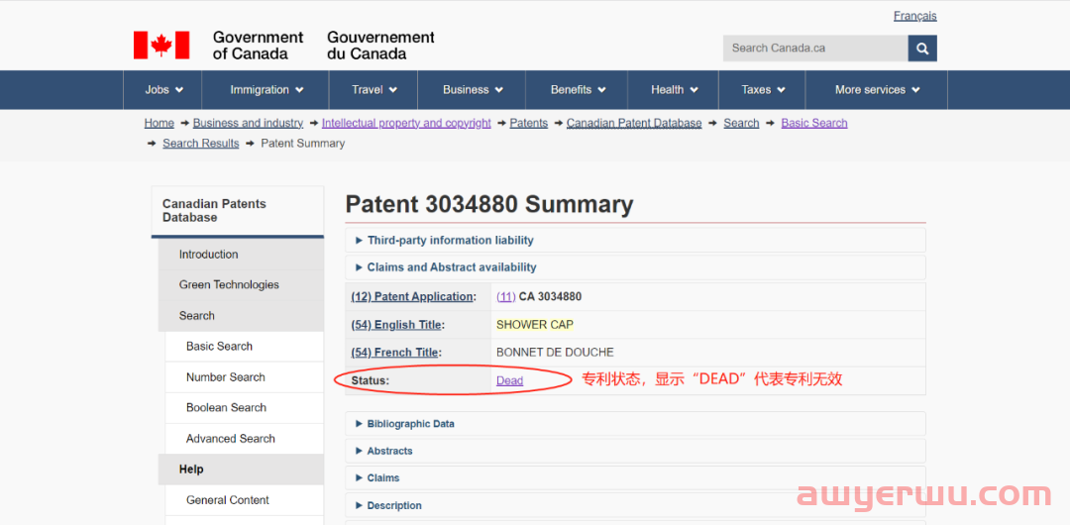Open Patents breadcrumb link

[529, 123]
